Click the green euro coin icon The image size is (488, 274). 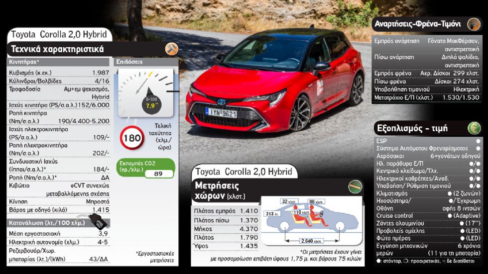(x=474, y=128)
